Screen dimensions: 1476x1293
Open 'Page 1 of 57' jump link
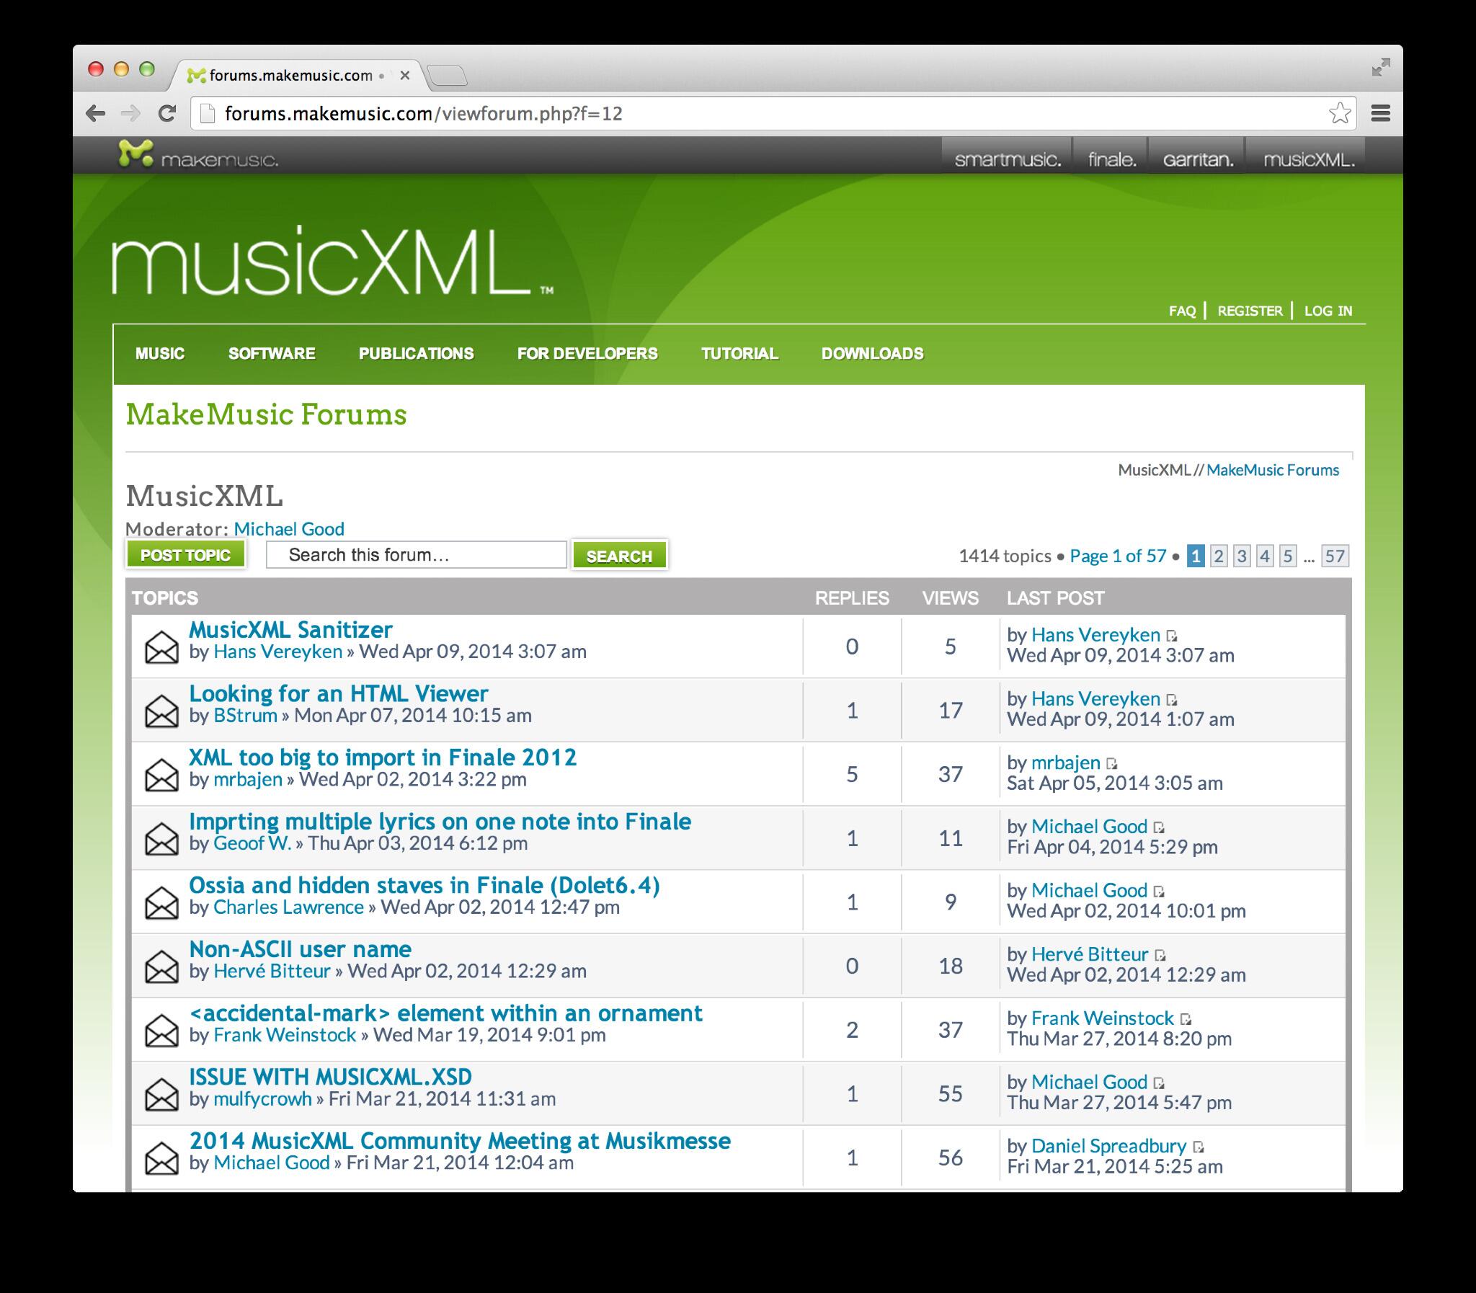(1118, 556)
